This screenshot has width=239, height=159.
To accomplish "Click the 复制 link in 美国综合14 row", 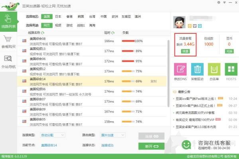I will pyautogui.click(x=153, y=81).
